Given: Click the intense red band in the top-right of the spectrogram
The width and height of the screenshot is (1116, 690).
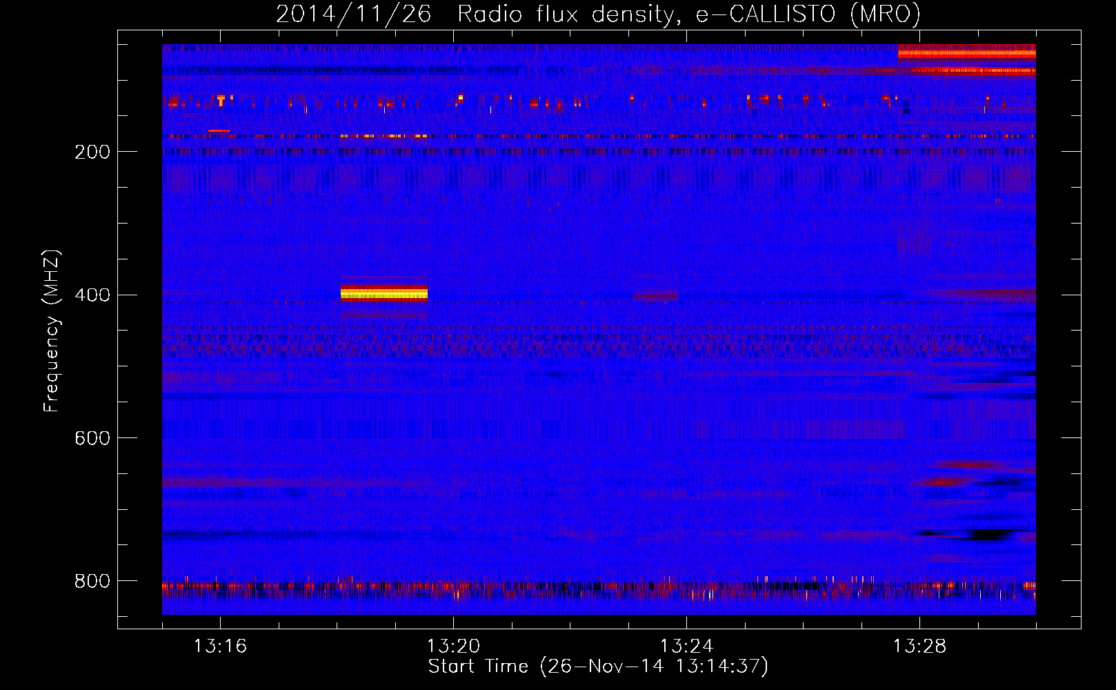Looking at the screenshot, I should 966,53.
